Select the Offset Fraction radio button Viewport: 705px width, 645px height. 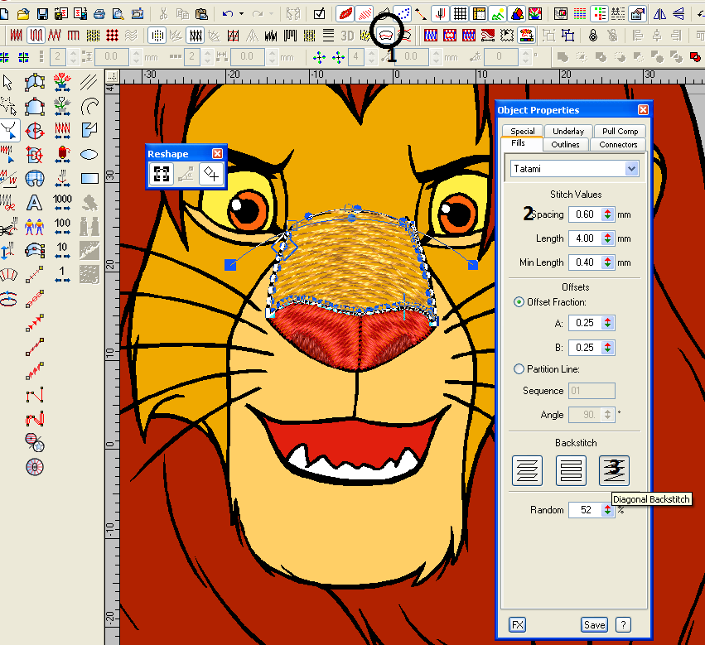(x=519, y=302)
